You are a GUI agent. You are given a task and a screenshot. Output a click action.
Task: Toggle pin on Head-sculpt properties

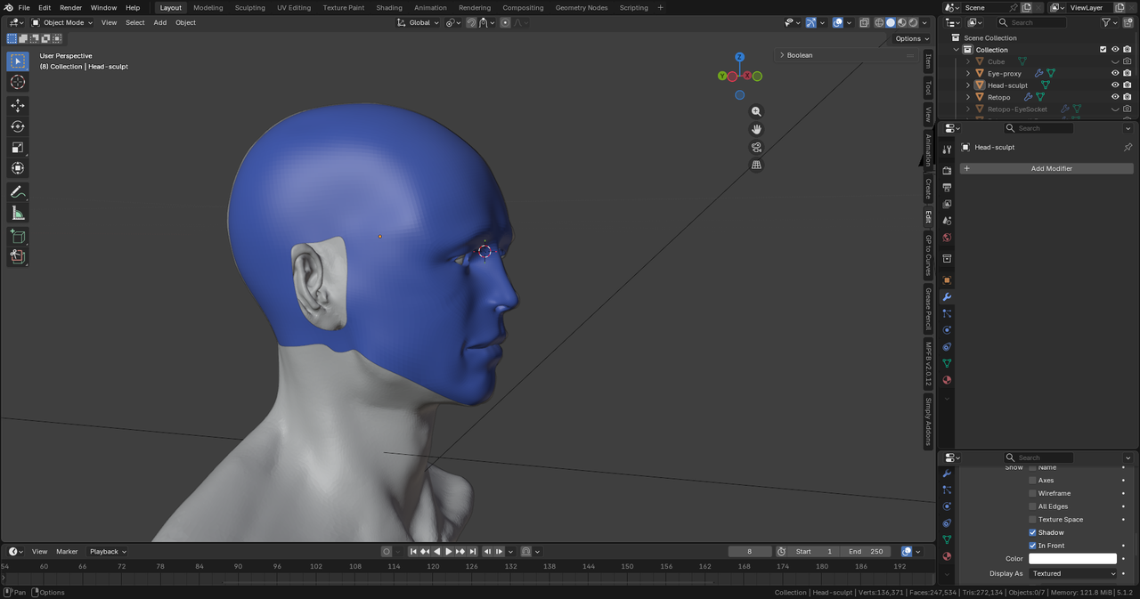click(x=1128, y=147)
